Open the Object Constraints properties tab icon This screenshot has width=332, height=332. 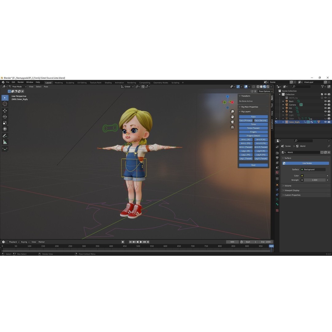[277, 195]
